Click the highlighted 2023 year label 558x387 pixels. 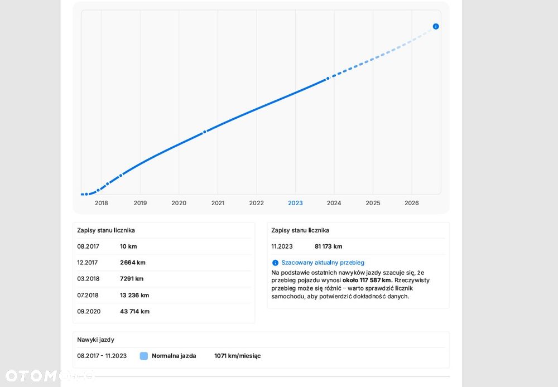point(295,203)
